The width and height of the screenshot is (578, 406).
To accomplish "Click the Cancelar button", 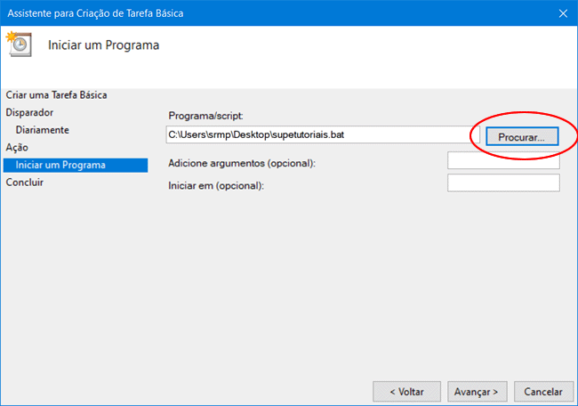I will click(x=542, y=391).
